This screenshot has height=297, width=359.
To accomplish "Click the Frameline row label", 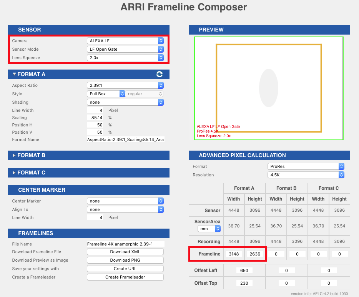I will [209, 254].
